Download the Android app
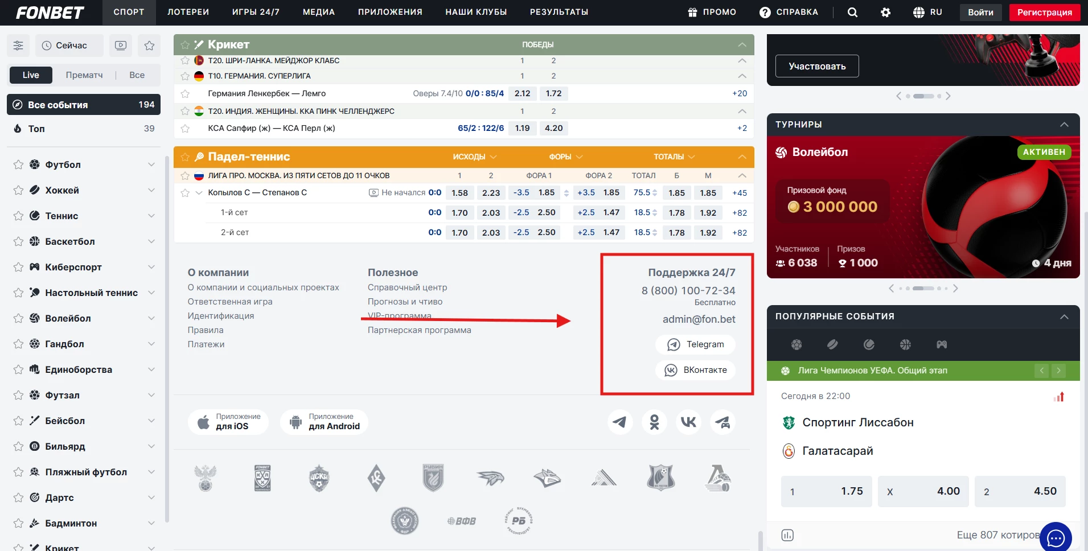 tap(324, 422)
